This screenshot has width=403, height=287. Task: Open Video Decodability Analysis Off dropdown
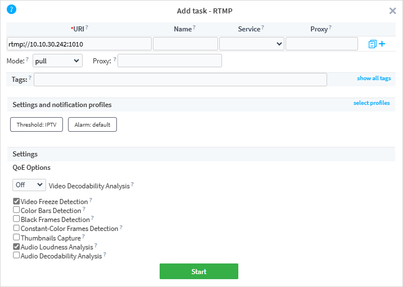[x=29, y=185]
